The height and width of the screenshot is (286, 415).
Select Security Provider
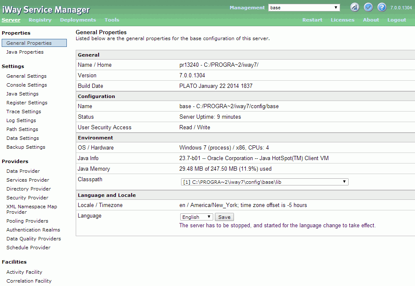pyautogui.click(x=27, y=198)
